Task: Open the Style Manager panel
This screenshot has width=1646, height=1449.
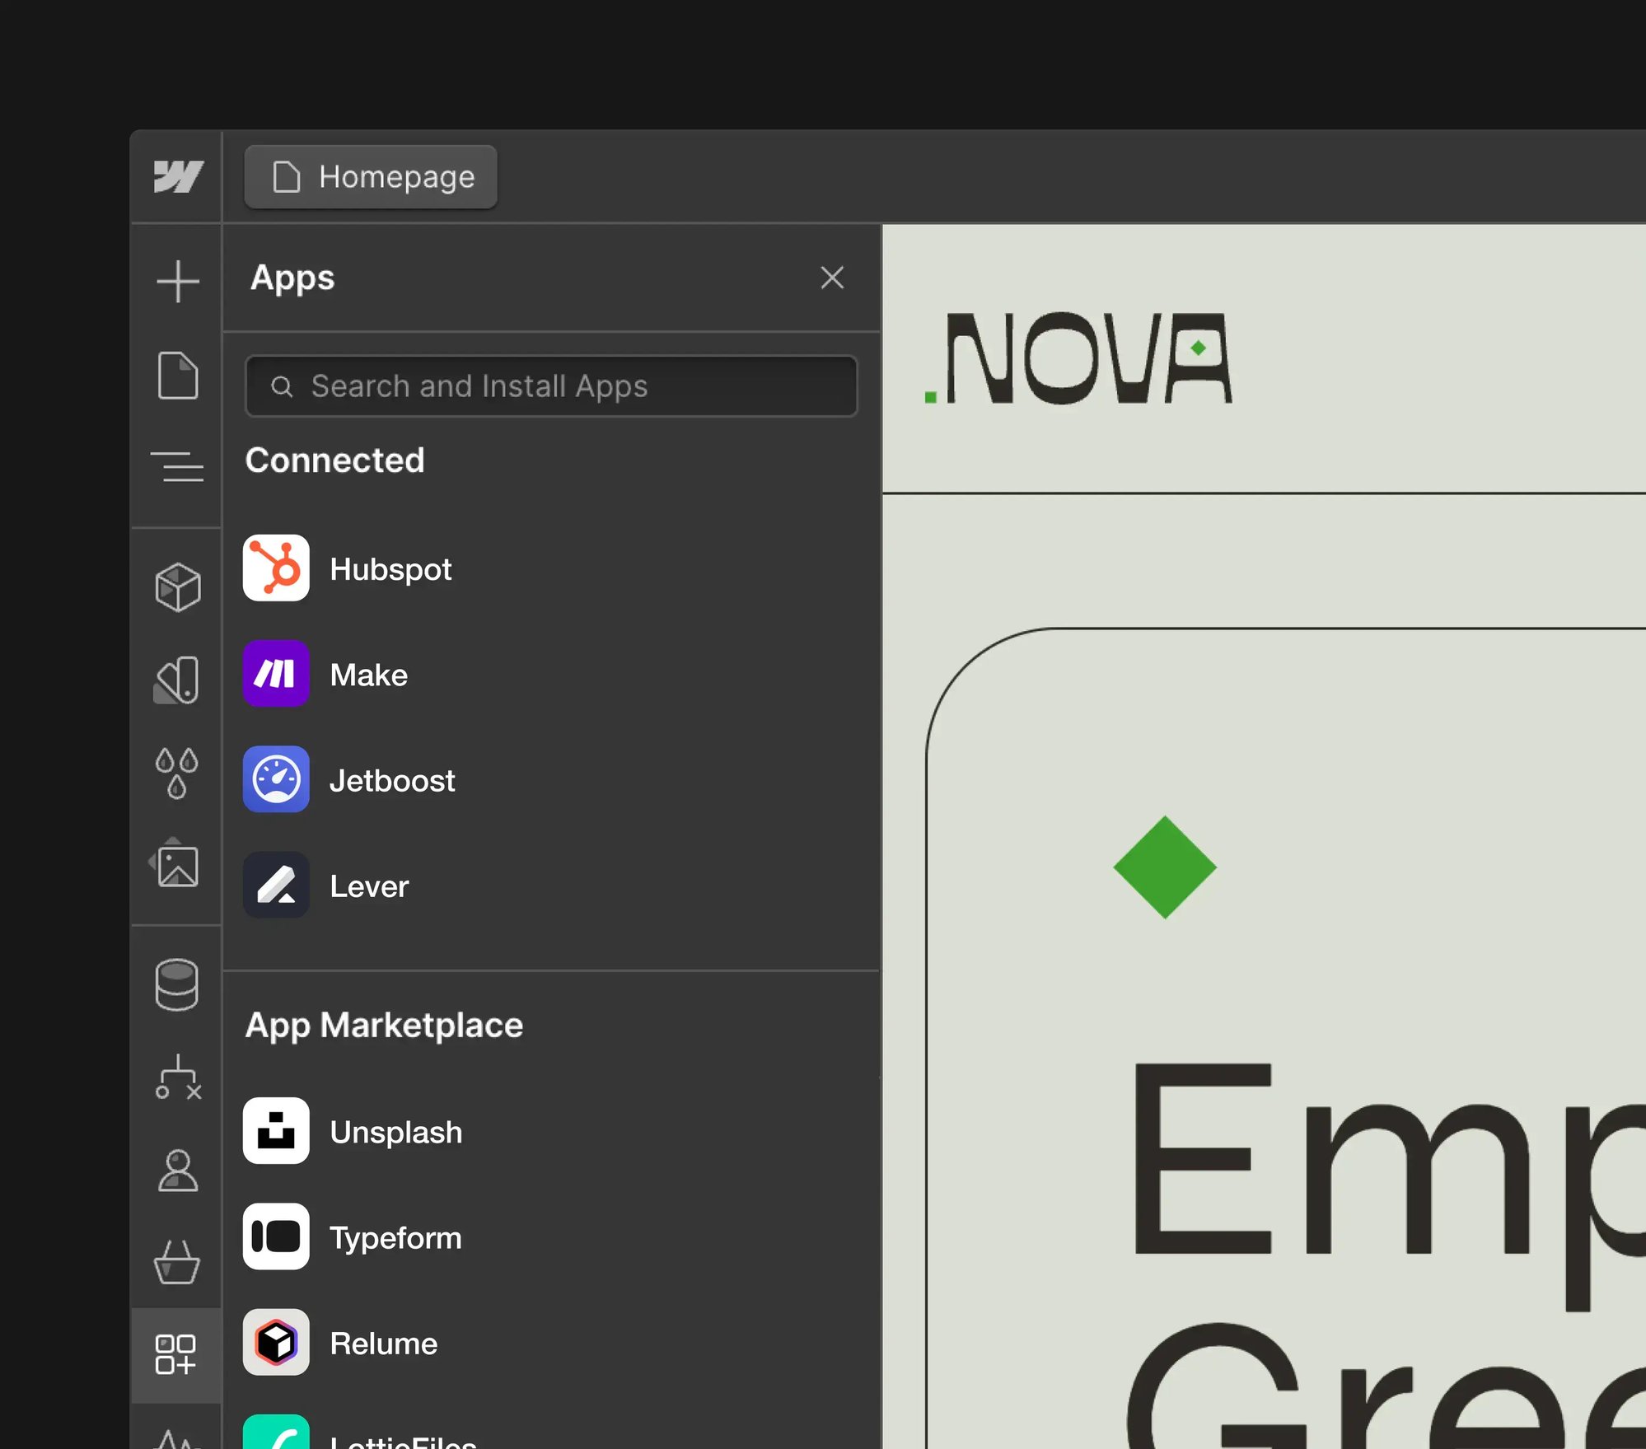Action: tap(176, 677)
